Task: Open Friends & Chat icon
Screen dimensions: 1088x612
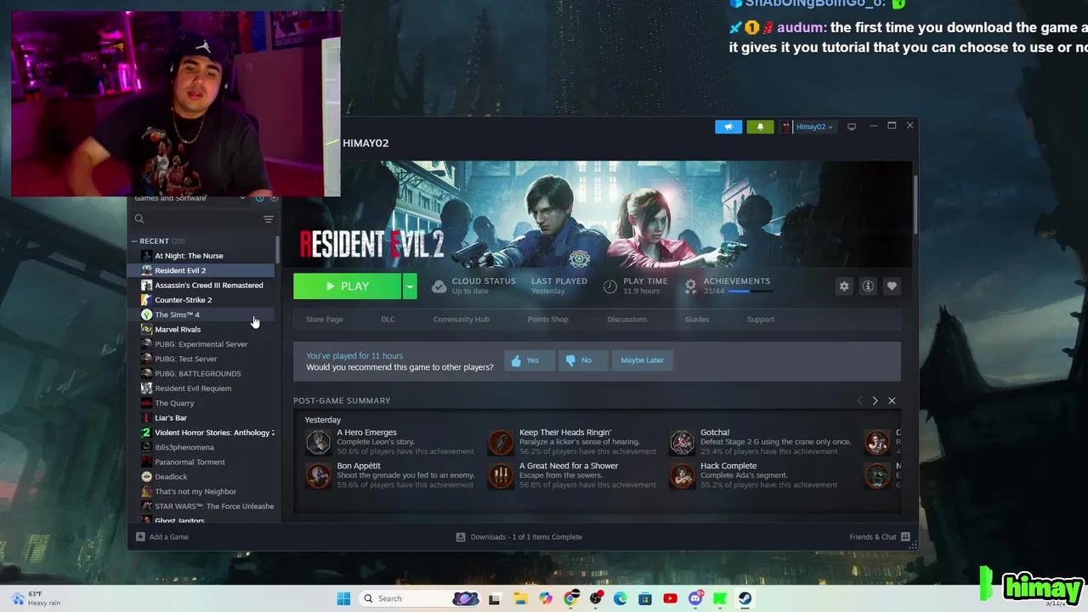Action: (905, 537)
